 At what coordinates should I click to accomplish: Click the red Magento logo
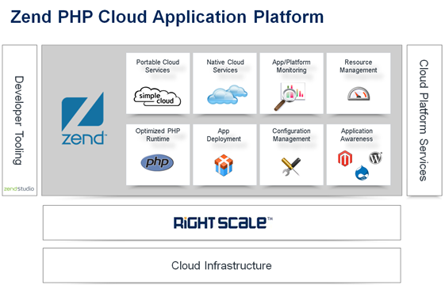pos(345,158)
